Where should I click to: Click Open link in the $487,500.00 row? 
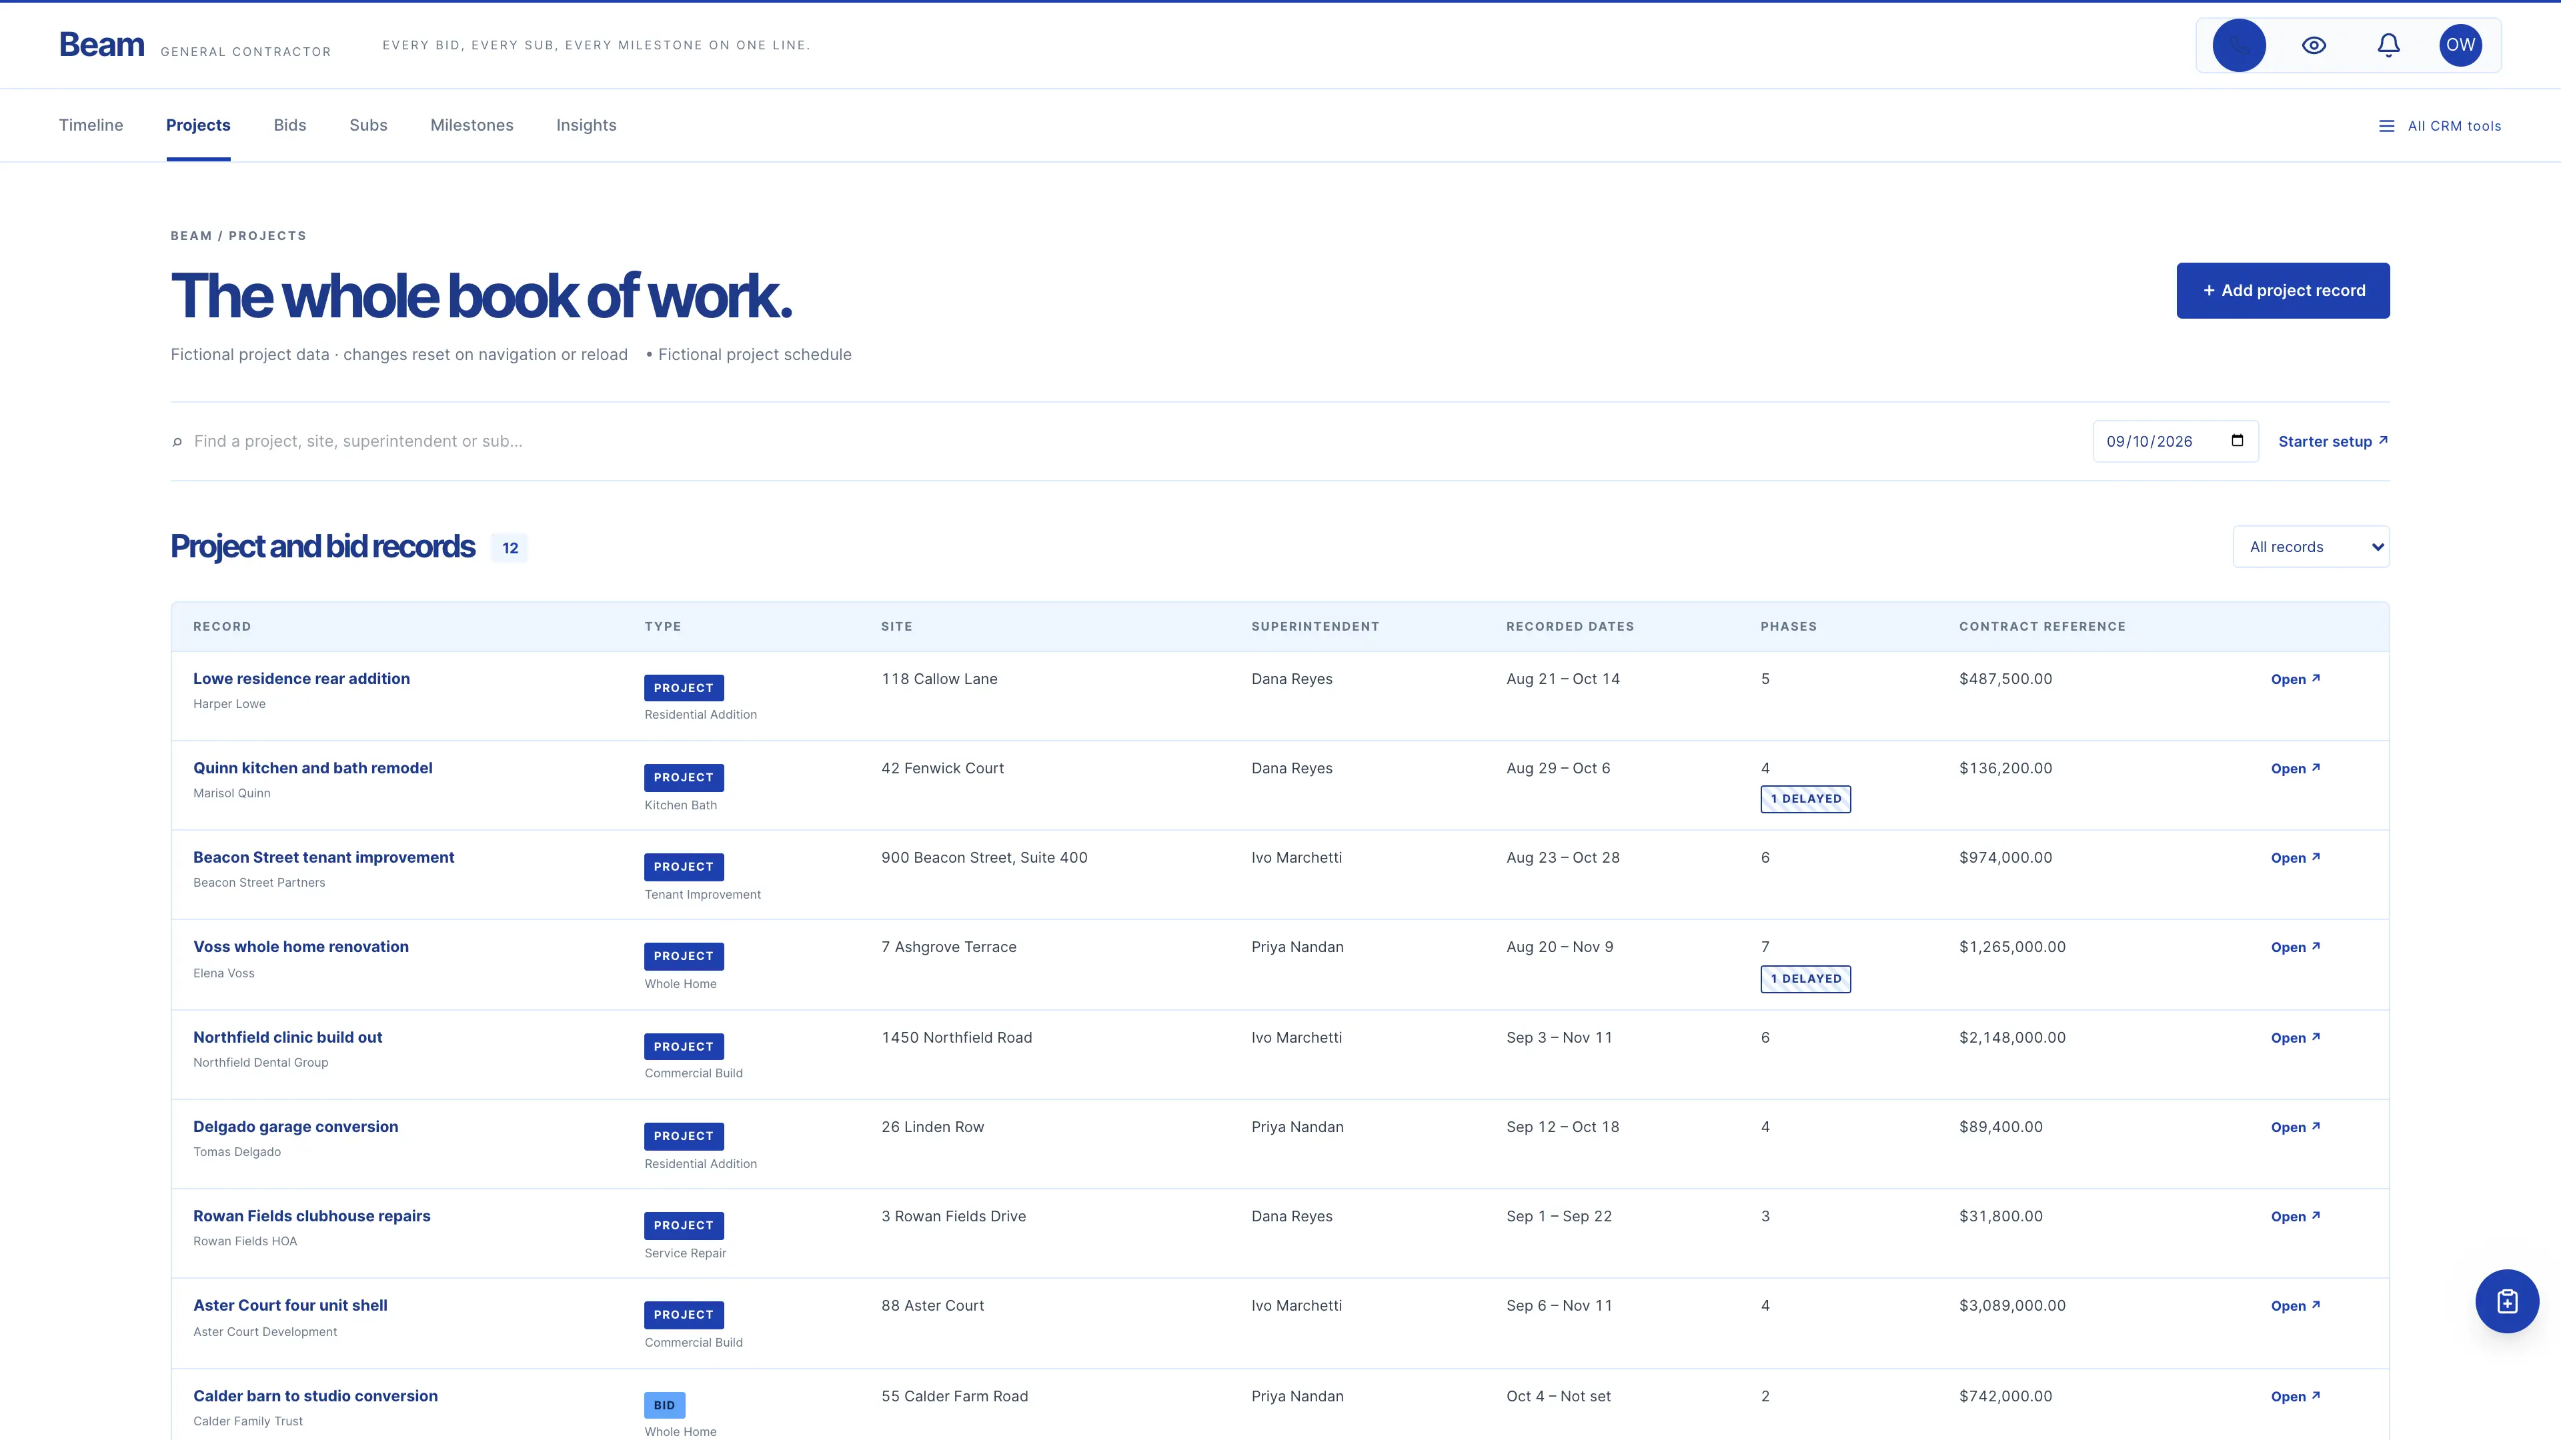point(2294,680)
